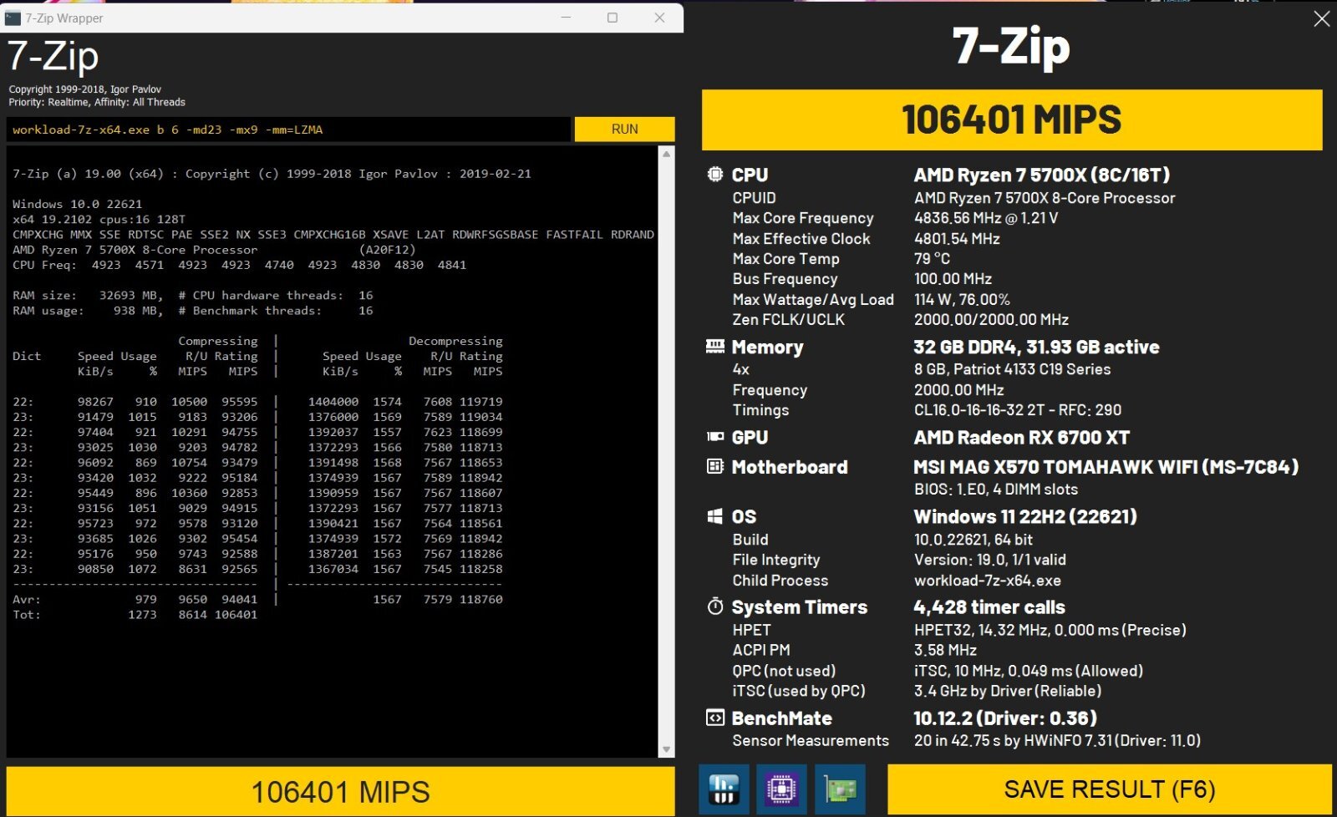The width and height of the screenshot is (1337, 817).
Task: Select Sensor Measurements HWiNFO 7.31 value
Action: tap(1057, 740)
